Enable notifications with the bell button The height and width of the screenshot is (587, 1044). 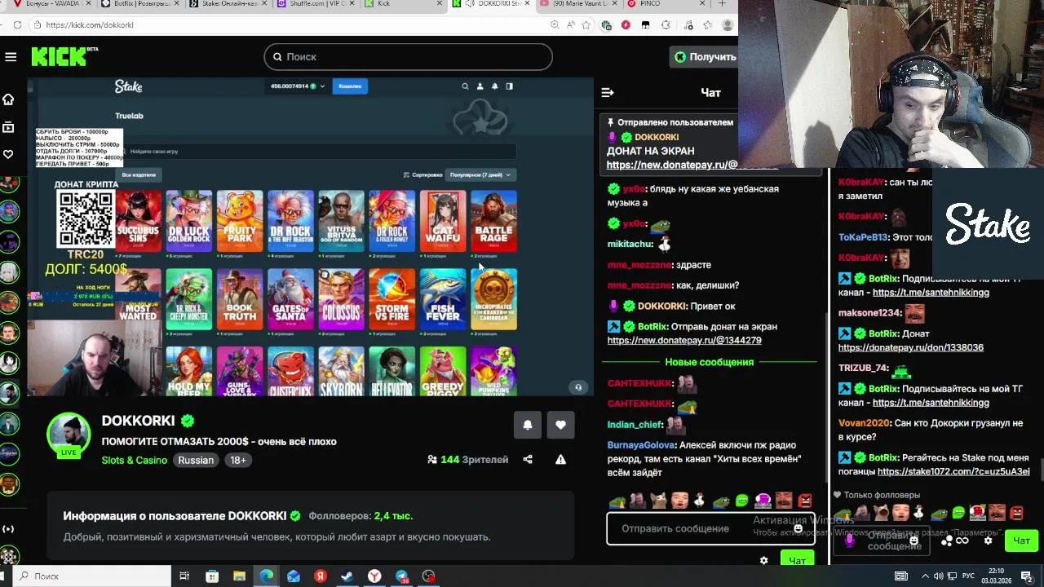pyautogui.click(x=528, y=425)
